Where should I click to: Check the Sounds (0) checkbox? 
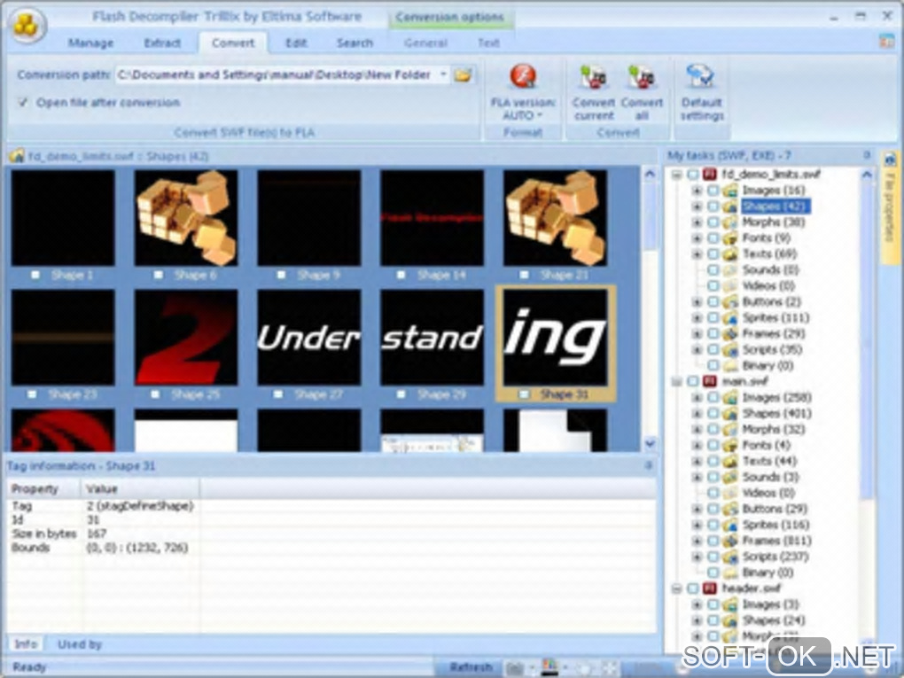(713, 269)
